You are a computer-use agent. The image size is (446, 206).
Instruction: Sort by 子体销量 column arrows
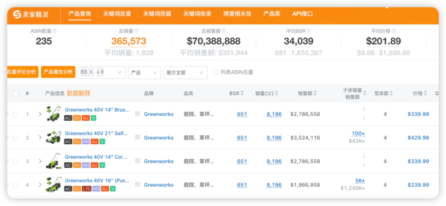click(x=365, y=93)
